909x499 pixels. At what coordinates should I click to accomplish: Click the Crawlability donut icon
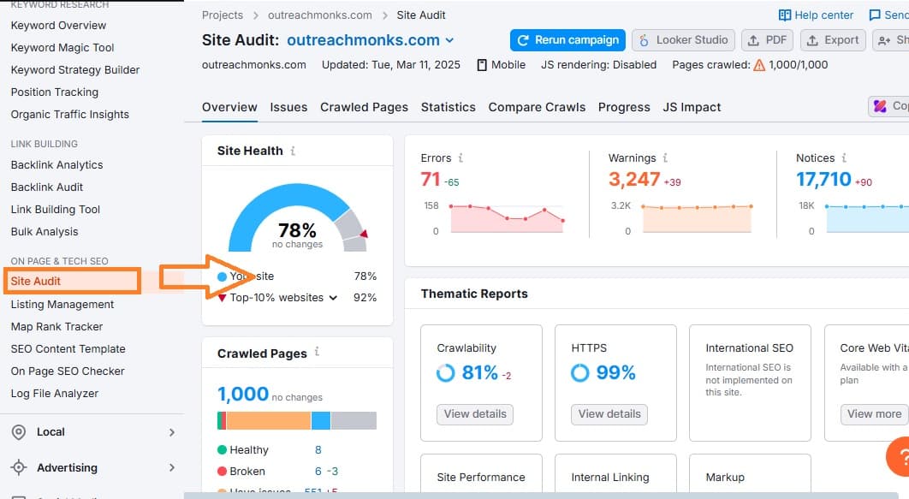[x=445, y=372]
